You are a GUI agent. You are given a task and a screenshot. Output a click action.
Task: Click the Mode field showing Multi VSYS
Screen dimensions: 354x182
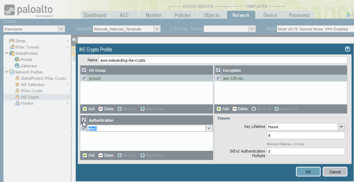point(315,29)
